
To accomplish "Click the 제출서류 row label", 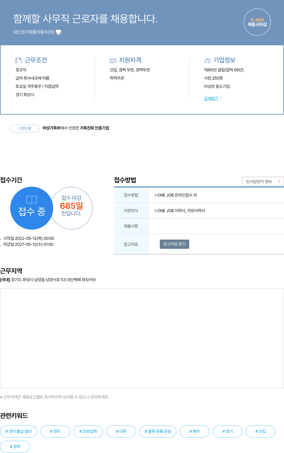I will [x=131, y=226].
